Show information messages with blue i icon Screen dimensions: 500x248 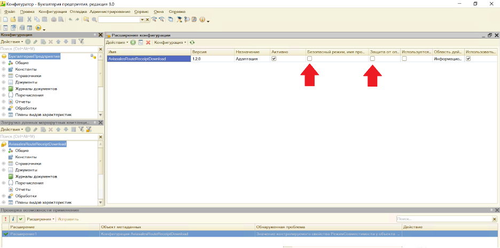click(13, 219)
